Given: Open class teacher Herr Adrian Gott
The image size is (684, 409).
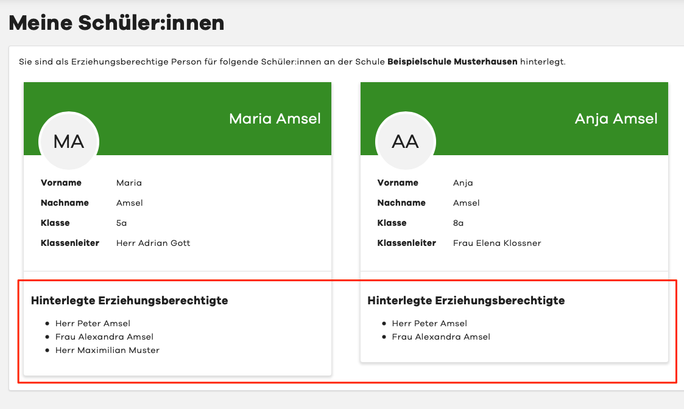Looking at the screenshot, I should click(x=153, y=243).
